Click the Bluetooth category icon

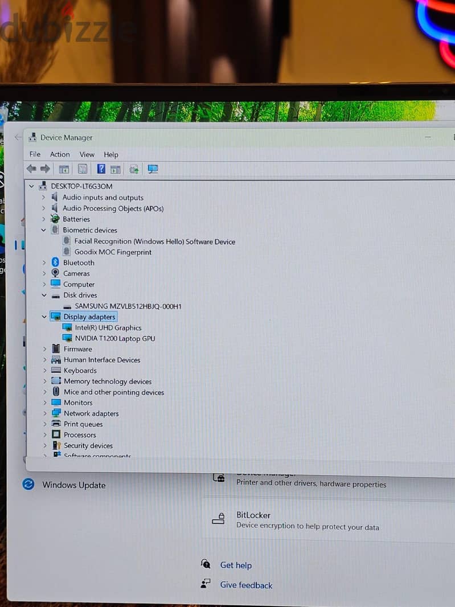(x=55, y=262)
